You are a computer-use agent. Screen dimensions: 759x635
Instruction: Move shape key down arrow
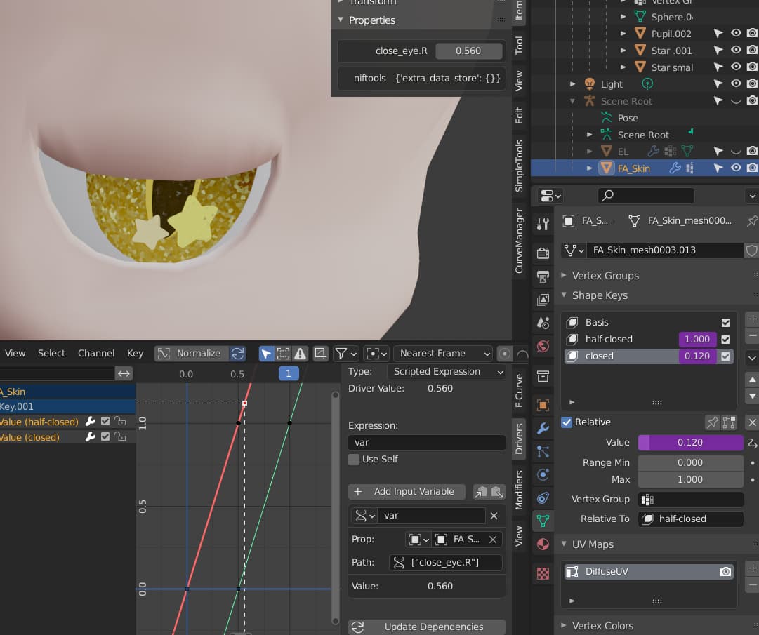coord(752,396)
